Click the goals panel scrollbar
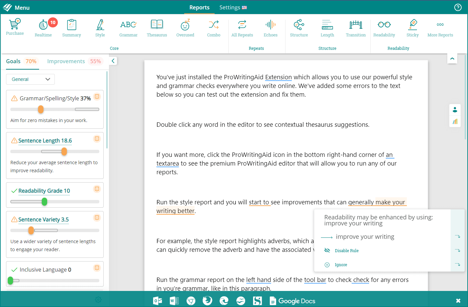468x307 pixels. pos(107,110)
